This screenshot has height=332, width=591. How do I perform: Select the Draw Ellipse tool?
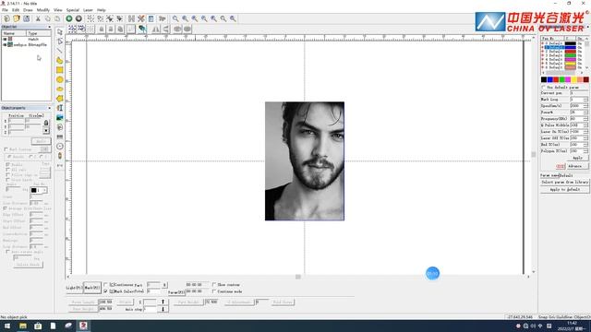click(x=59, y=89)
